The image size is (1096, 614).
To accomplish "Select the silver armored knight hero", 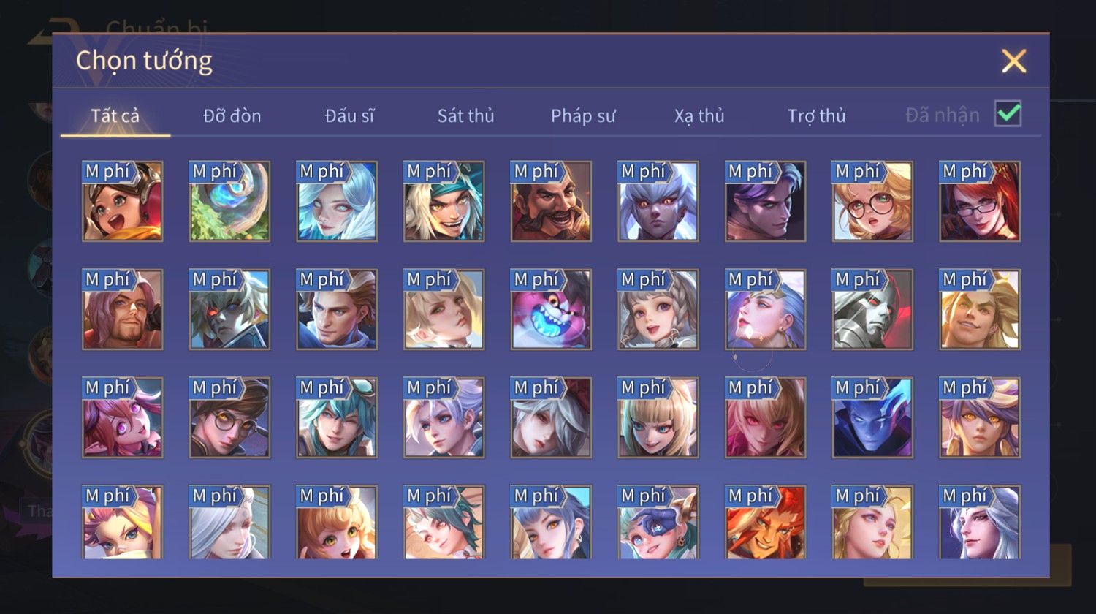I will 872,309.
